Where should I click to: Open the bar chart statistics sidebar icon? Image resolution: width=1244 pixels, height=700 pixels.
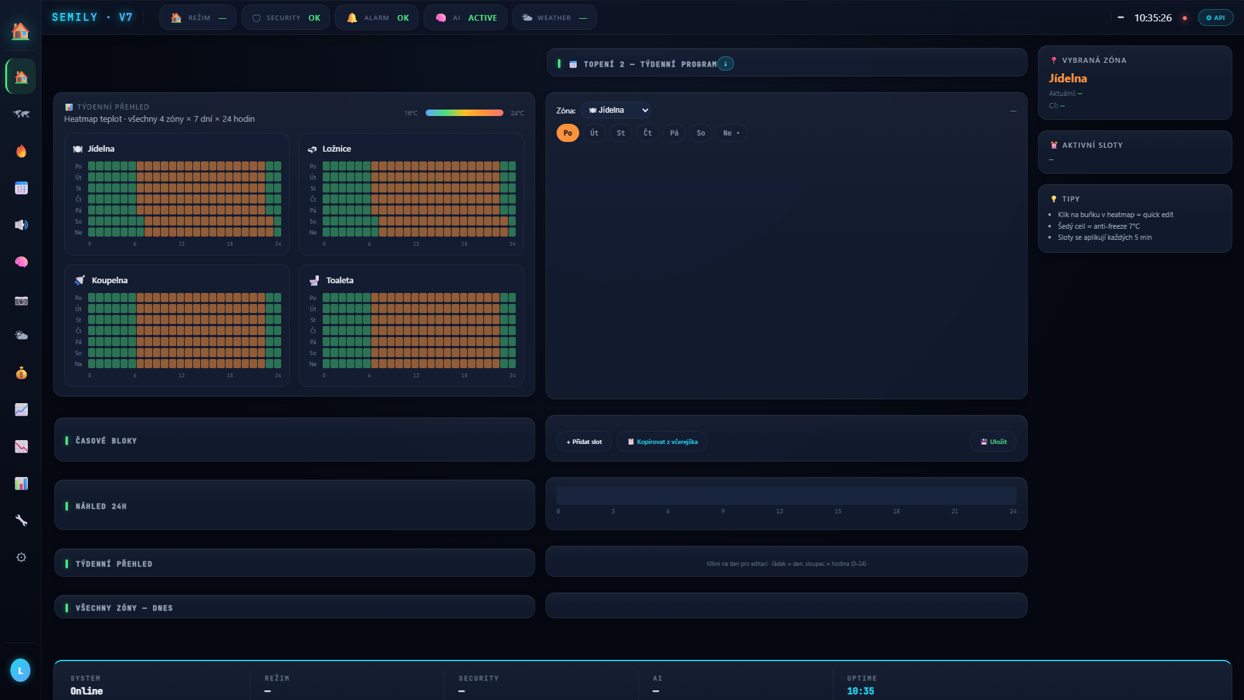point(21,484)
